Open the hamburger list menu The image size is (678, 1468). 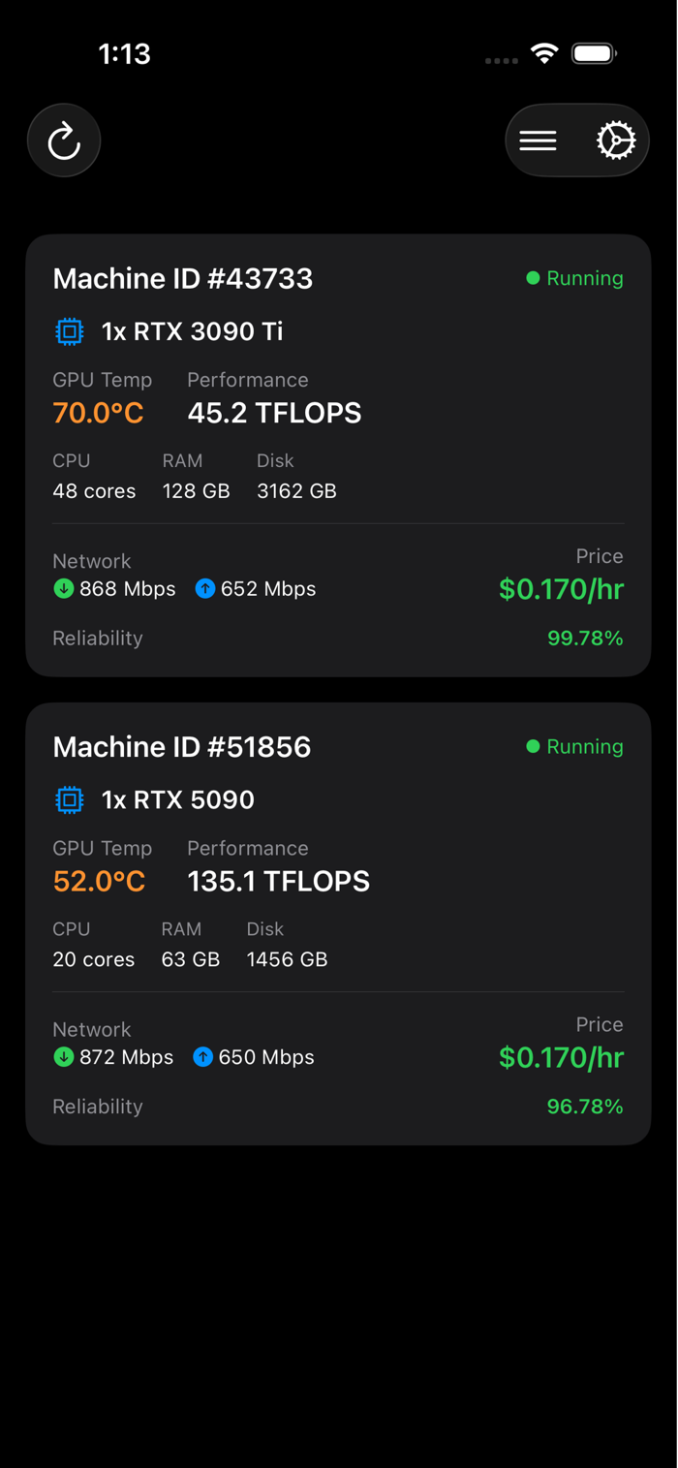pos(538,141)
